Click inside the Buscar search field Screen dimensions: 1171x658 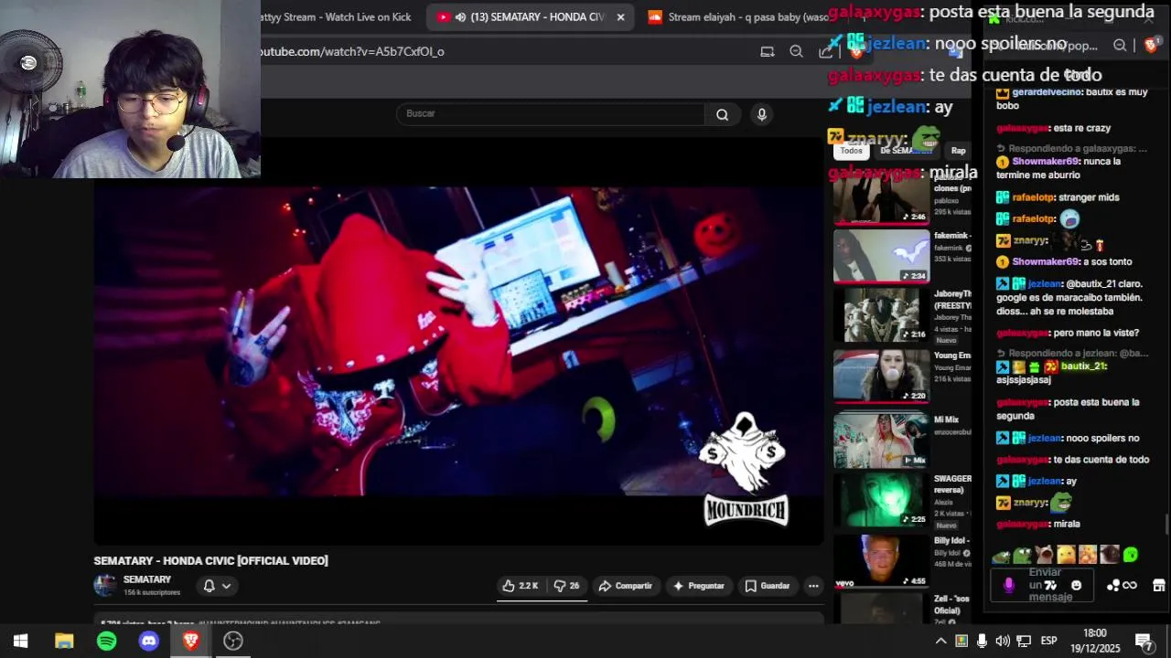pos(551,114)
